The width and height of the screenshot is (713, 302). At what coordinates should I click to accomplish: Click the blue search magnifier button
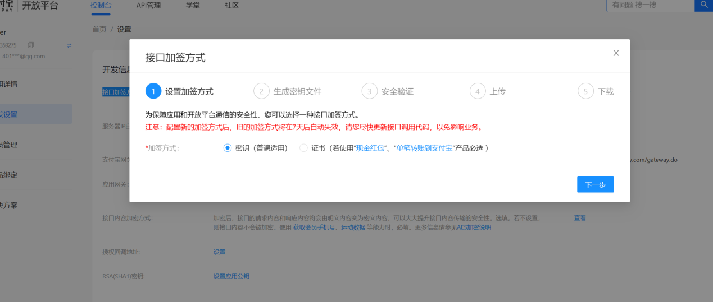point(703,5)
